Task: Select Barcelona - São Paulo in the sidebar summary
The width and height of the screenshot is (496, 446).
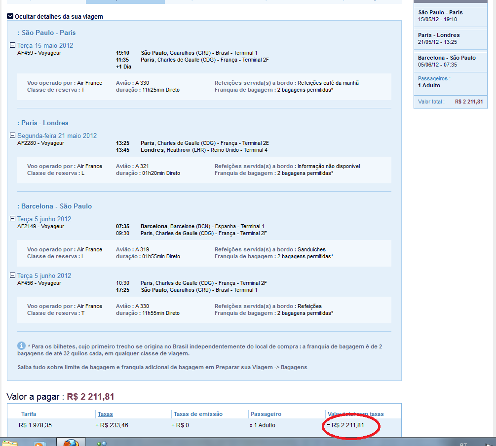Action: pyautogui.click(x=447, y=58)
